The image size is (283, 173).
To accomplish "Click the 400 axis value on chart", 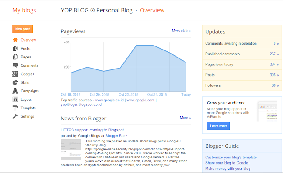I will pos(67,42).
